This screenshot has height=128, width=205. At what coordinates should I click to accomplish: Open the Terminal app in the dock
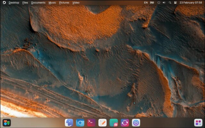point(91,123)
